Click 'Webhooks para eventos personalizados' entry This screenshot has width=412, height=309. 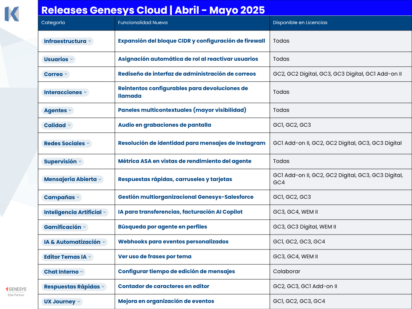(x=173, y=241)
